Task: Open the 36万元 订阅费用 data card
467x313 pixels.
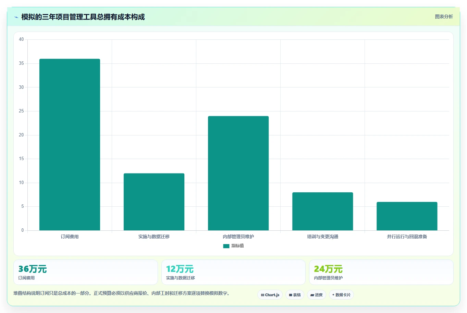Action: 86,272
